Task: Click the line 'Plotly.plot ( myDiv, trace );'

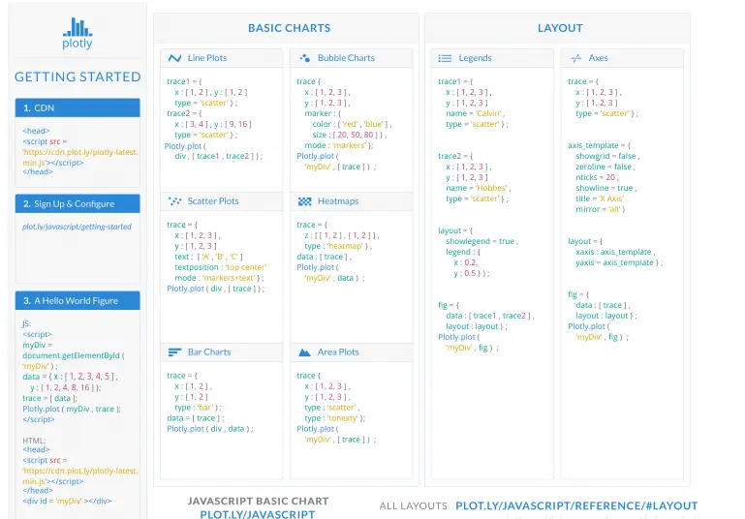Action: point(72,409)
